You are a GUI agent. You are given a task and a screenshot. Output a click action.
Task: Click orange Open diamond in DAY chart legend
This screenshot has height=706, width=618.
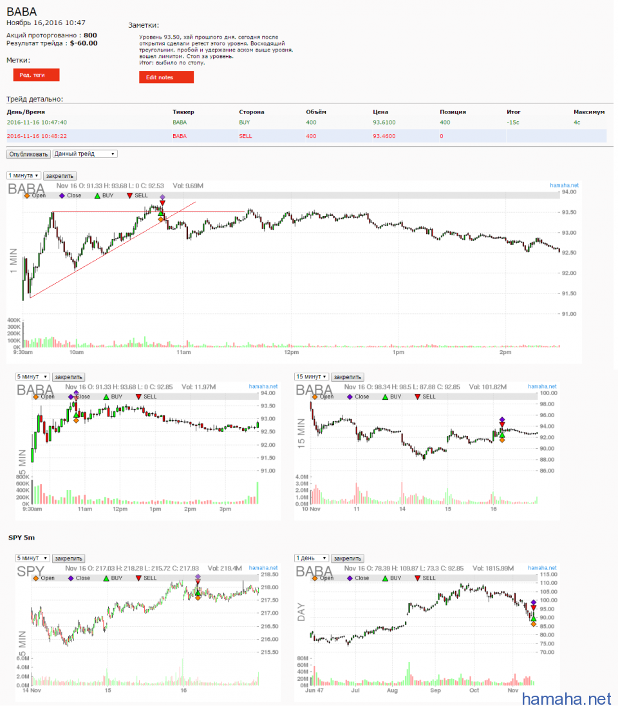tap(315, 578)
